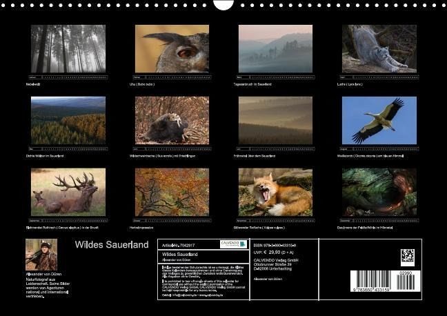Screen dimensions: 447x316
Task: Open the eagle owl Uhu photo
Action: click(x=172, y=48)
